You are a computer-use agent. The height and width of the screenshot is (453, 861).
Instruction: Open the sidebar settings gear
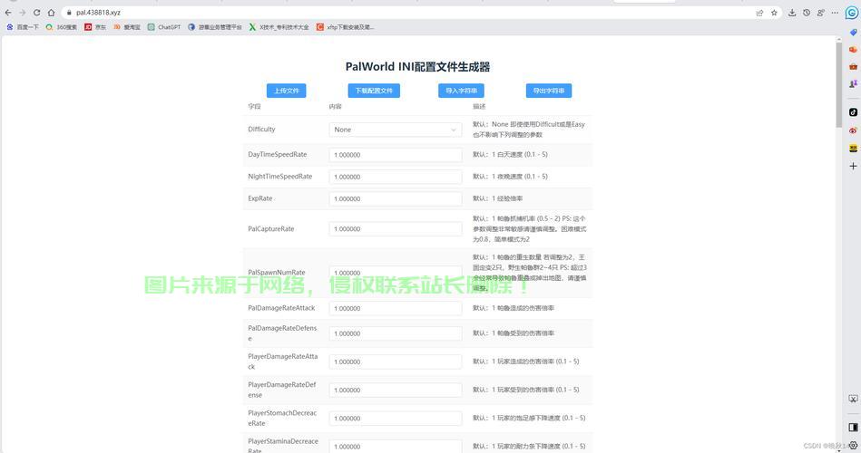(x=853, y=446)
